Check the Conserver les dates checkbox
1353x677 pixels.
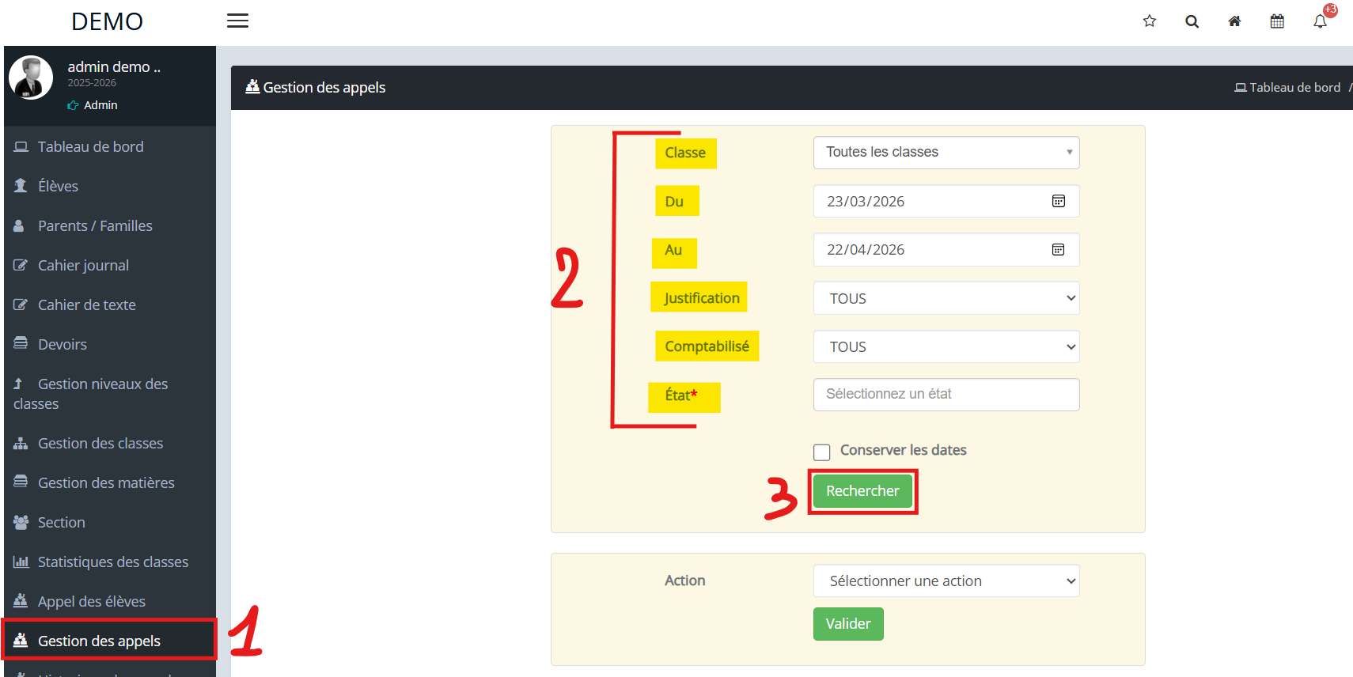(x=822, y=452)
